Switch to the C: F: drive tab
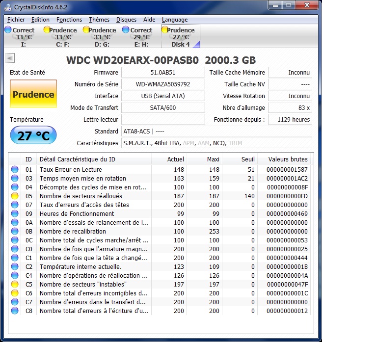The height and width of the screenshot is (342, 377). point(62,37)
